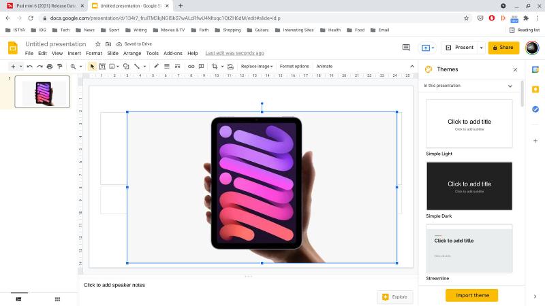The width and height of the screenshot is (545, 306).
Task: Open the File menu
Action: click(x=29, y=53)
